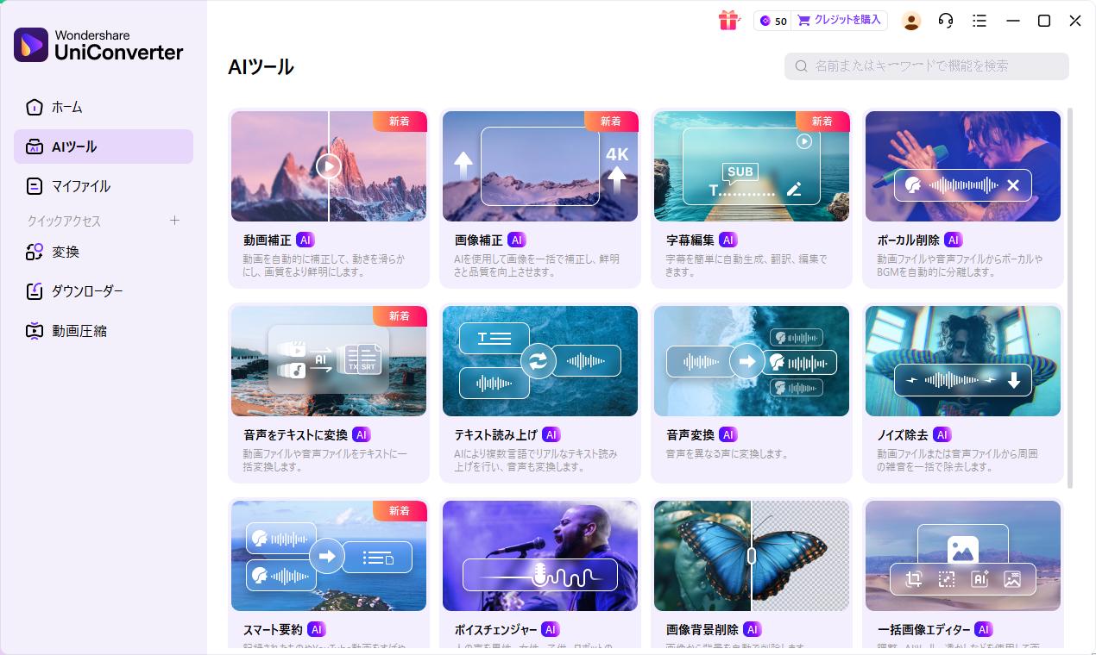This screenshot has width=1096, height=655.
Task: Click the 50 credits badge
Action: pyautogui.click(x=772, y=21)
